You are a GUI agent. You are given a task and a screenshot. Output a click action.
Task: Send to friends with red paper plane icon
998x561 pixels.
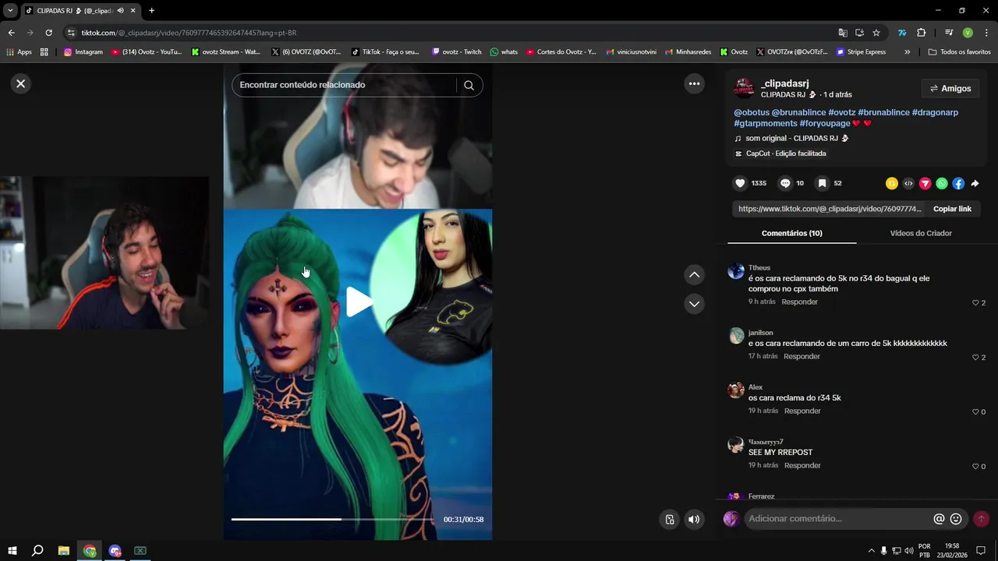(925, 184)
